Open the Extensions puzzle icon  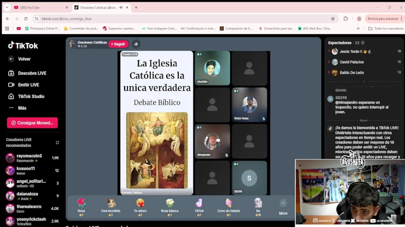point(346,19)
